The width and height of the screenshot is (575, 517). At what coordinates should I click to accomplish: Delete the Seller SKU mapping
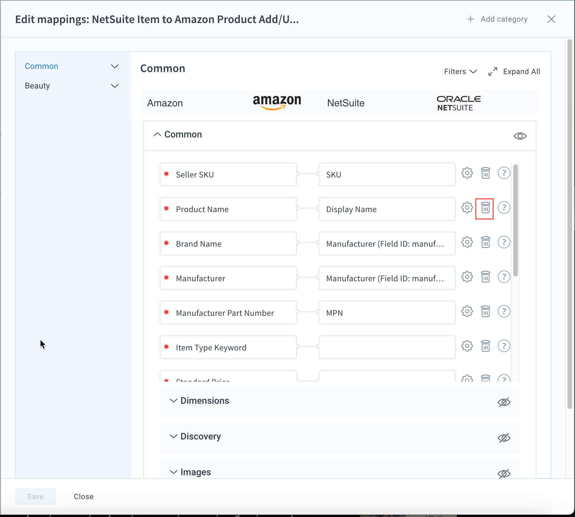pyautogui.click(x=485, y=173)
